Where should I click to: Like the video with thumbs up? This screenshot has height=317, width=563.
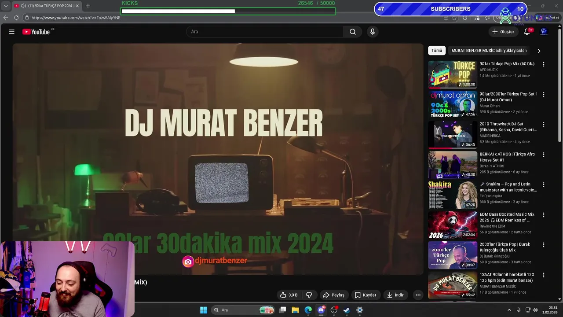click(x=289, y=295)
